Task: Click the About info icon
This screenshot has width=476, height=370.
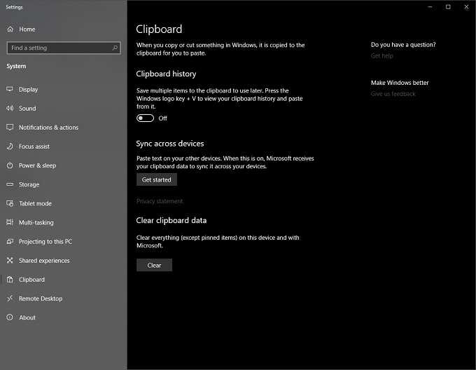Action: pos(10,317)
